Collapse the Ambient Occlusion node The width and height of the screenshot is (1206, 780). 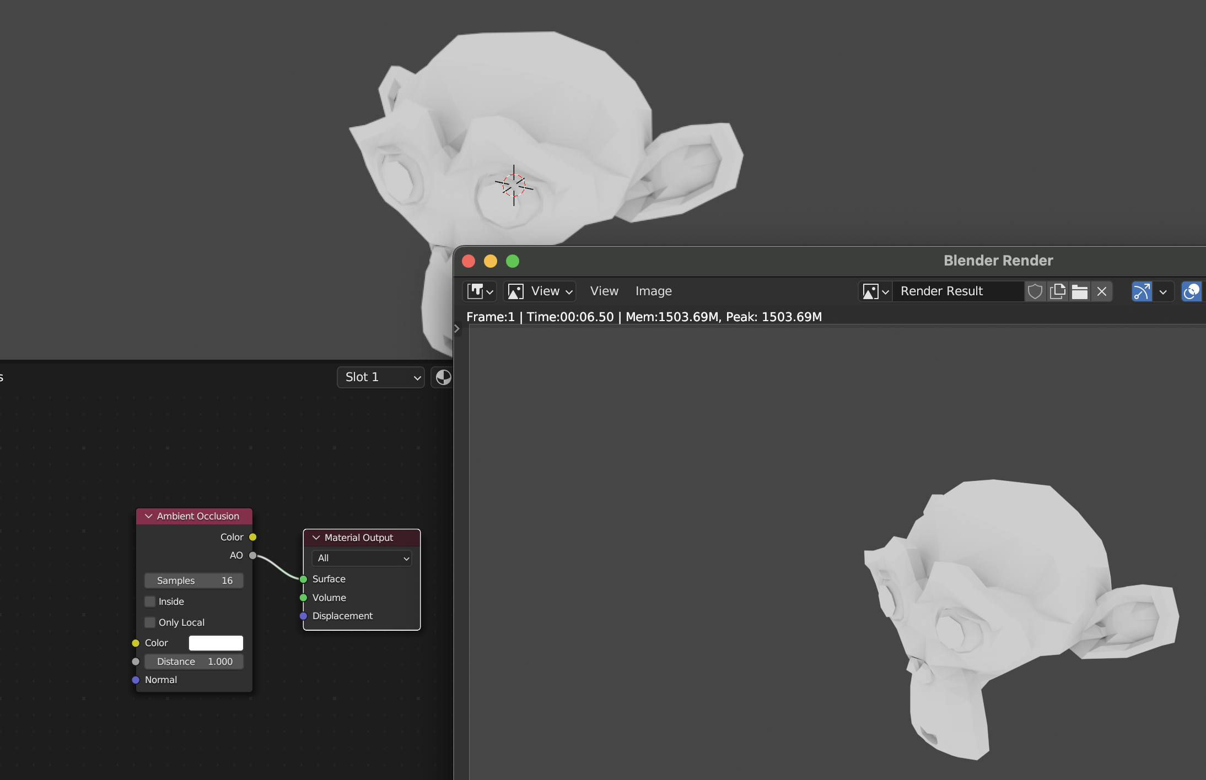pyautogui.click(x=149, y=516)
